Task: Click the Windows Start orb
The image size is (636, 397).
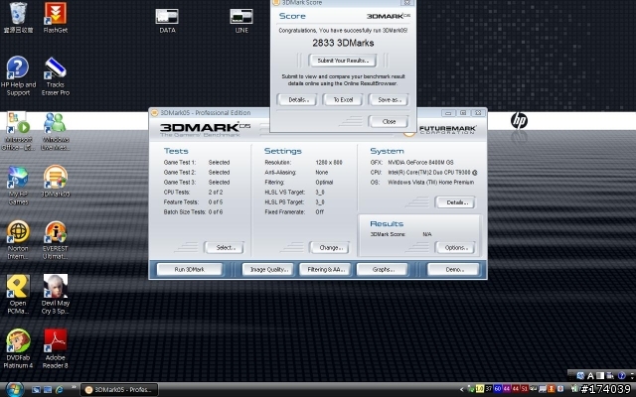Action: tap(15, 389)
